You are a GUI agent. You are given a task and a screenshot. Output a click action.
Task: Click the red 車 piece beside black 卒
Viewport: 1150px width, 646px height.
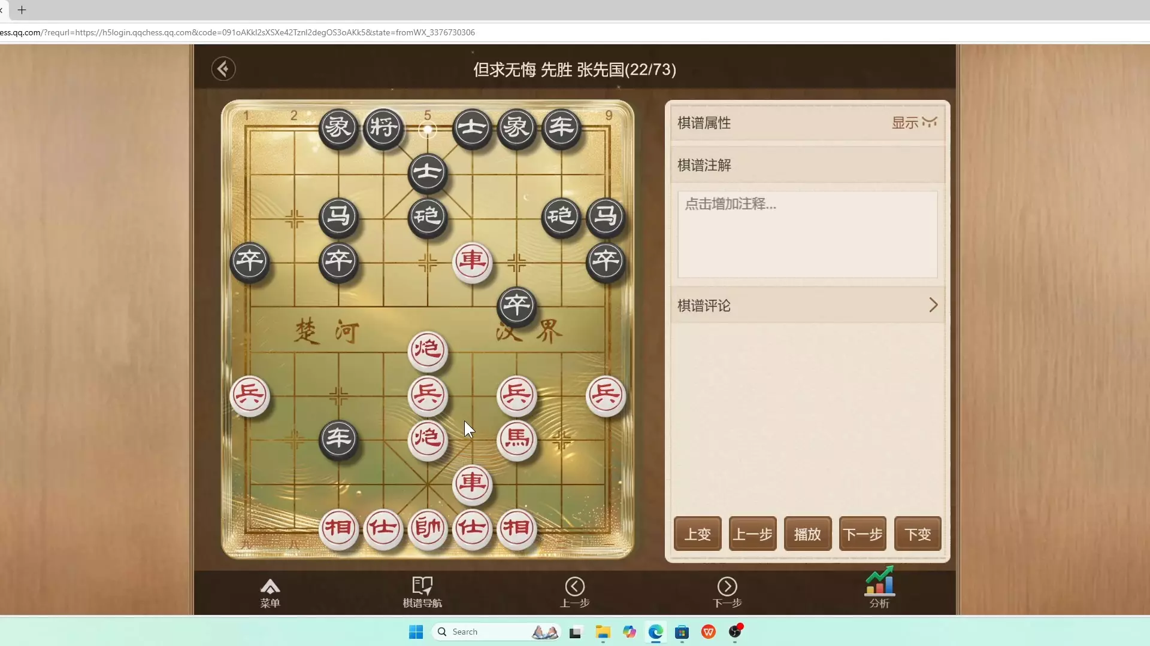(x=473, y=261)
